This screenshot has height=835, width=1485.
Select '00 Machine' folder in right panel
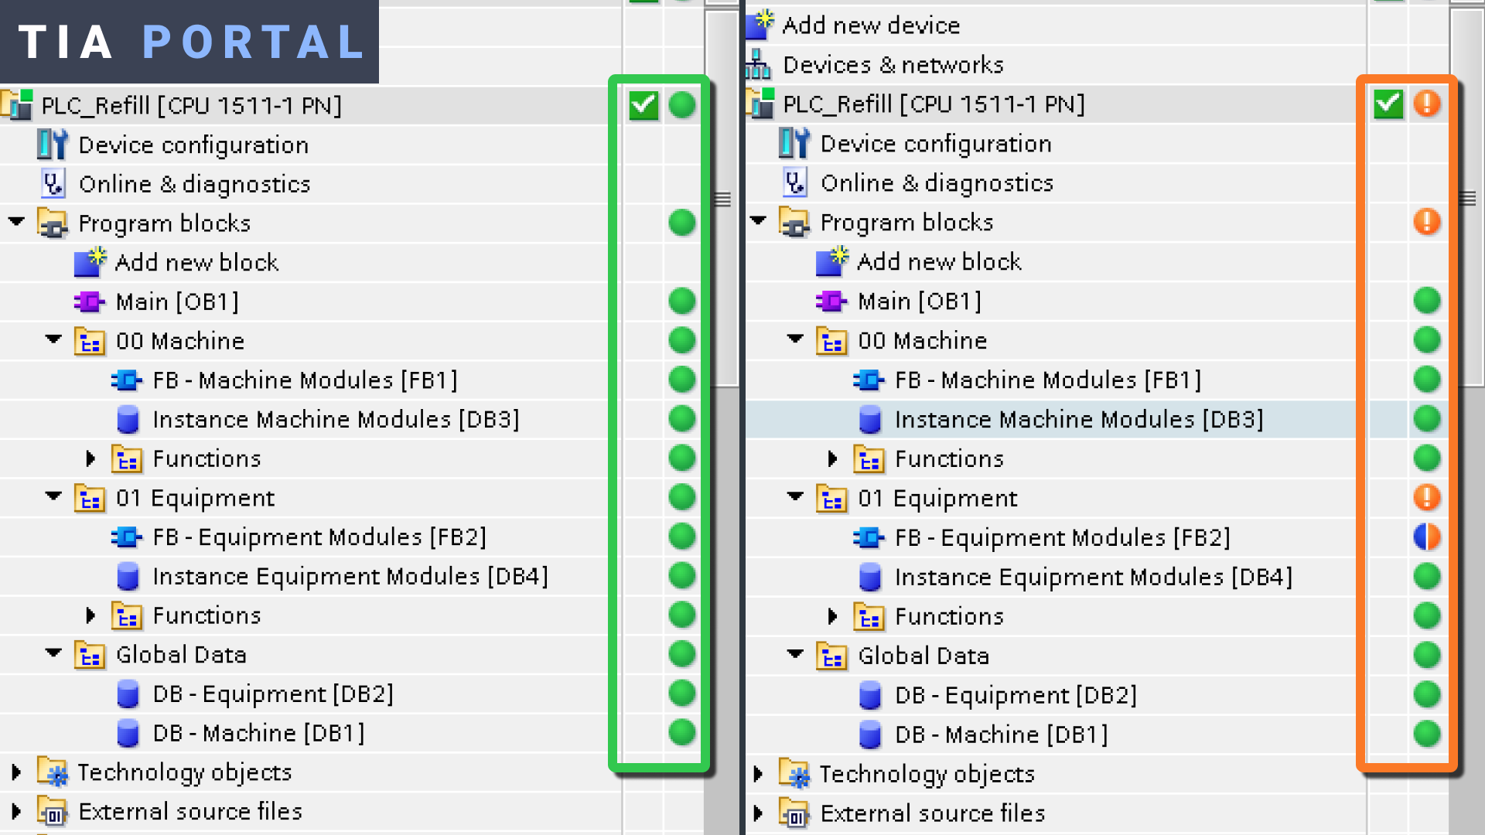click(922, 341)
